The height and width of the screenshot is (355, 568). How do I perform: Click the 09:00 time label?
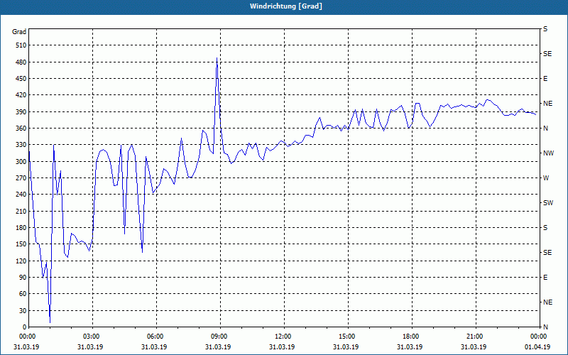220,337
